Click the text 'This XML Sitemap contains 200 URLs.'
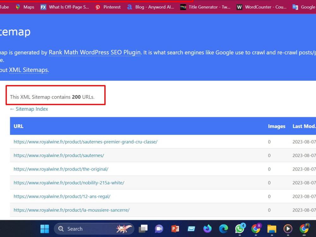Viewport: 316px width, 237px height. tap(52, 97)
